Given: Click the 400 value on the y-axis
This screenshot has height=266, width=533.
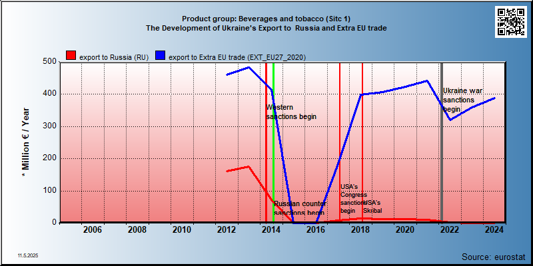Looking at the screenshot, I should pyautogui.click(x=49, y=94).
